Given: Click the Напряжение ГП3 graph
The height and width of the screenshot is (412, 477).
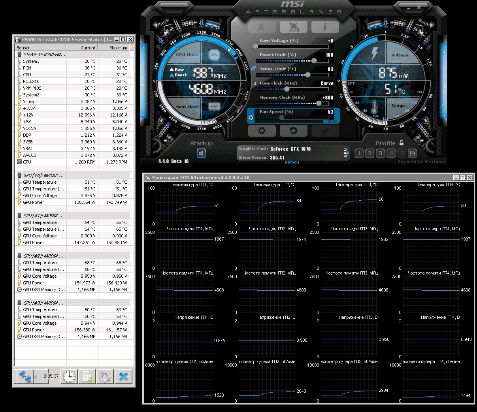Looking at the screenshot, I should 349,339.
